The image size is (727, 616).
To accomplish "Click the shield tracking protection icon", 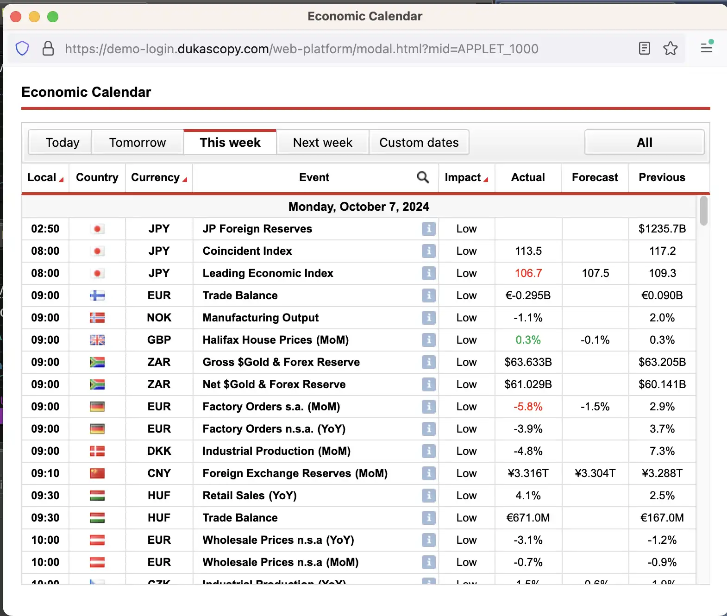I will (22, 49).
